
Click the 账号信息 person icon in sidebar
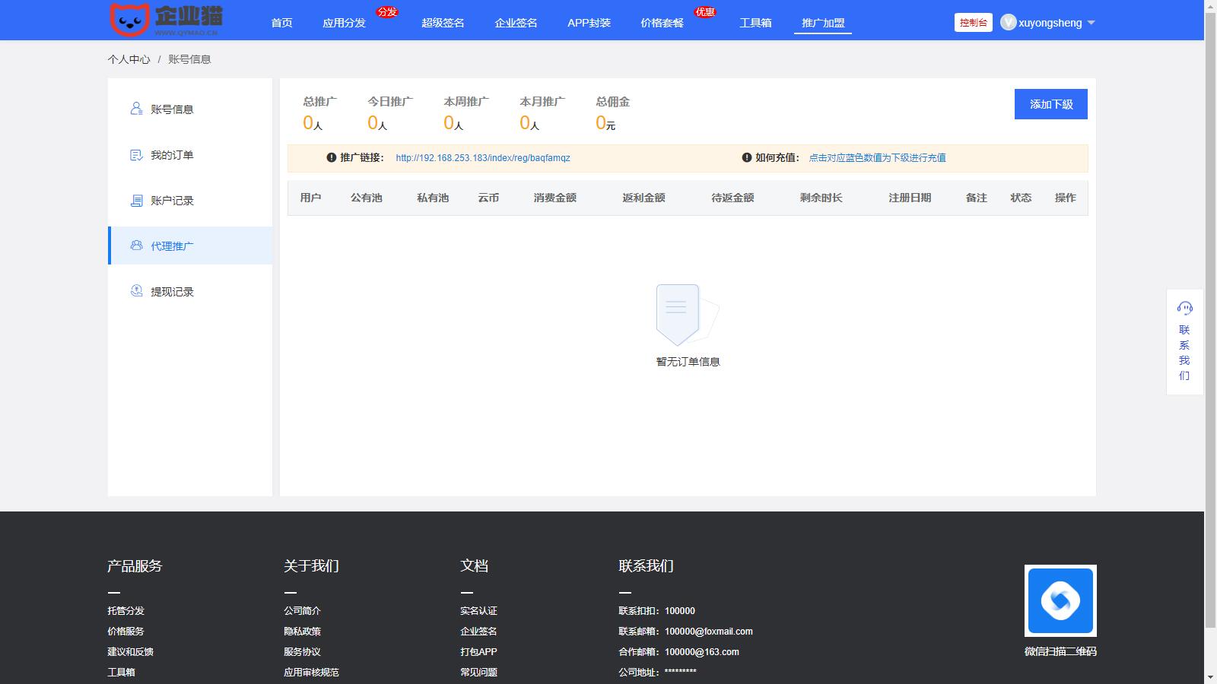(136, 109)
